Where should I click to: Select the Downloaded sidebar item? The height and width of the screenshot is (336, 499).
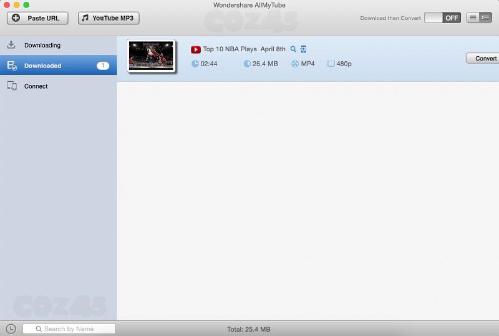point(42,66)
